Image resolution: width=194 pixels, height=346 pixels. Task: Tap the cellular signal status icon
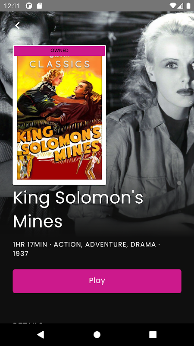point(181,6)
